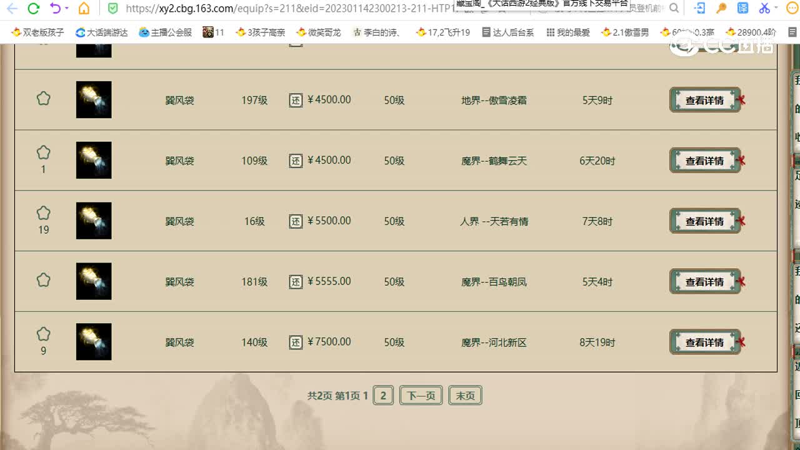
Task: Open the 我的最爱 bookmark folder
Action: tap(568, 32)
